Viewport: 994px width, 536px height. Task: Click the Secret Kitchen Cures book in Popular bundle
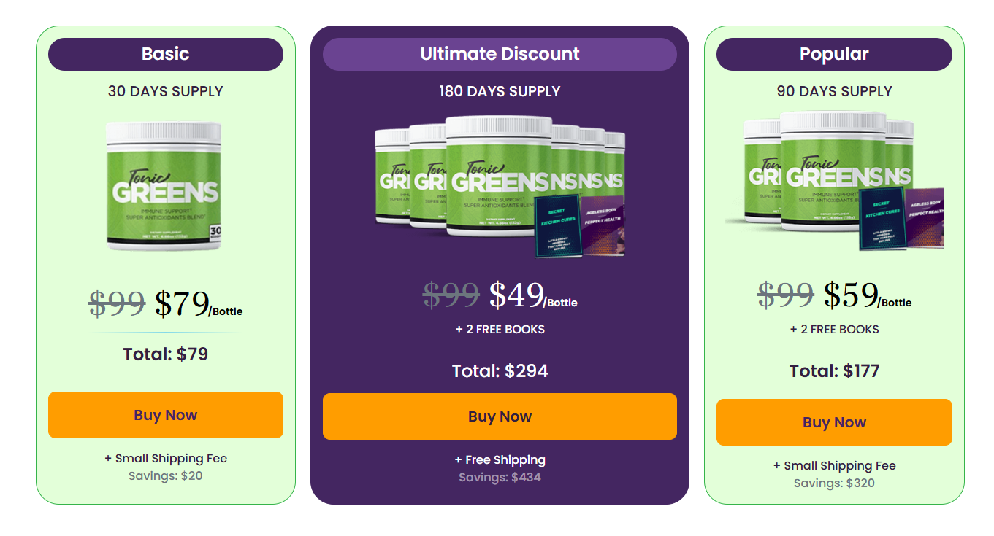pos(882,219)
